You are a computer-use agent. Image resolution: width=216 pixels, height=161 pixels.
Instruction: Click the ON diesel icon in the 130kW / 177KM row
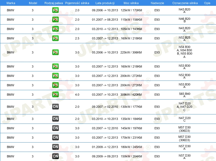55,107
